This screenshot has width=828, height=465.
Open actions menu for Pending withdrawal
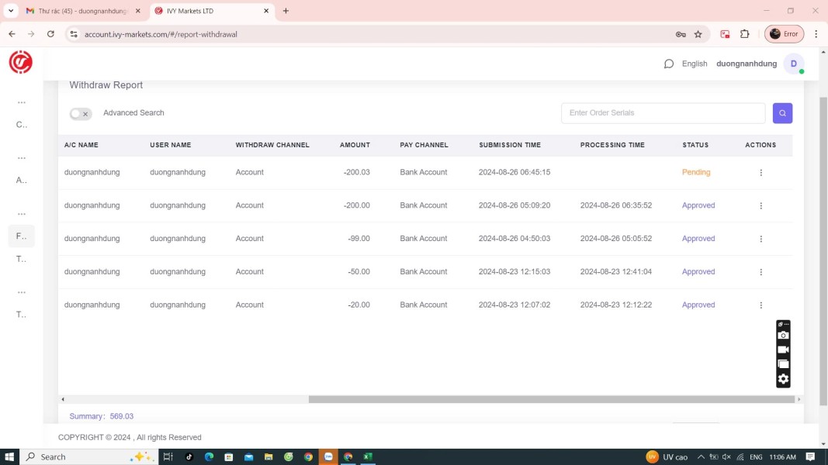click(x=760, y=173)
